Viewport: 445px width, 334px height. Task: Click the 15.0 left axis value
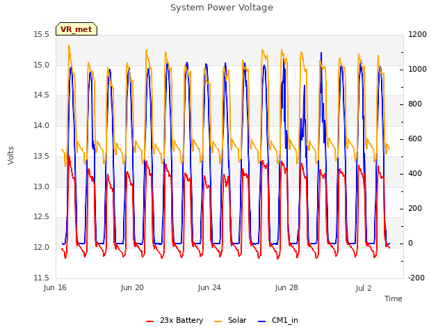(42, 65)
